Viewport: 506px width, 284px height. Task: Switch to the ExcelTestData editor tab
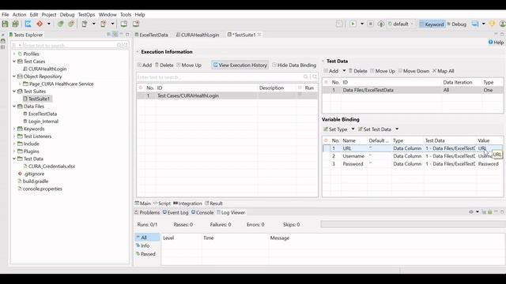tap(151, 35)
